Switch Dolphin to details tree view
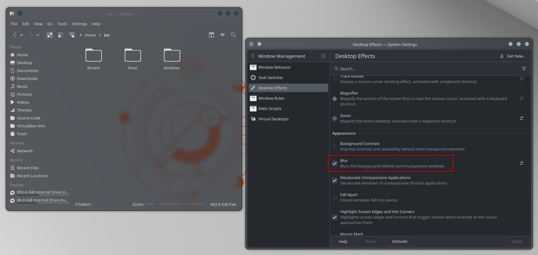The height and width of the screenshot is (255, 538). point(72,35)
